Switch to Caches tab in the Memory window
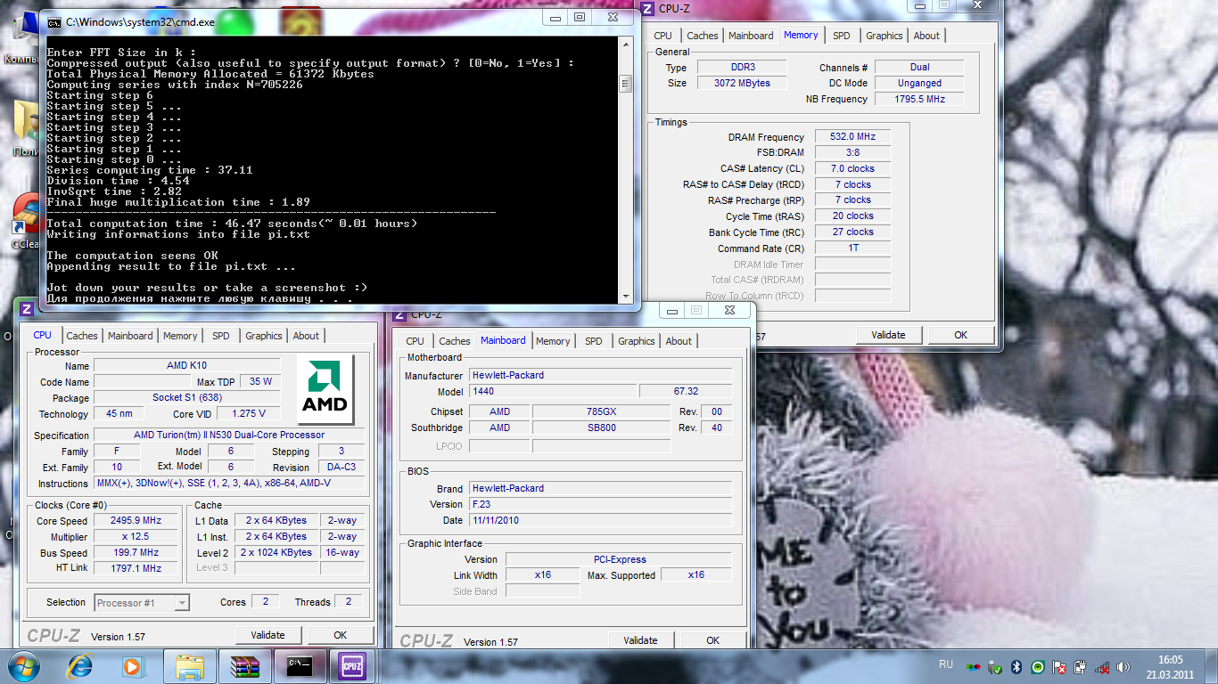The image size is (1218, 684). tap(703, 36)
